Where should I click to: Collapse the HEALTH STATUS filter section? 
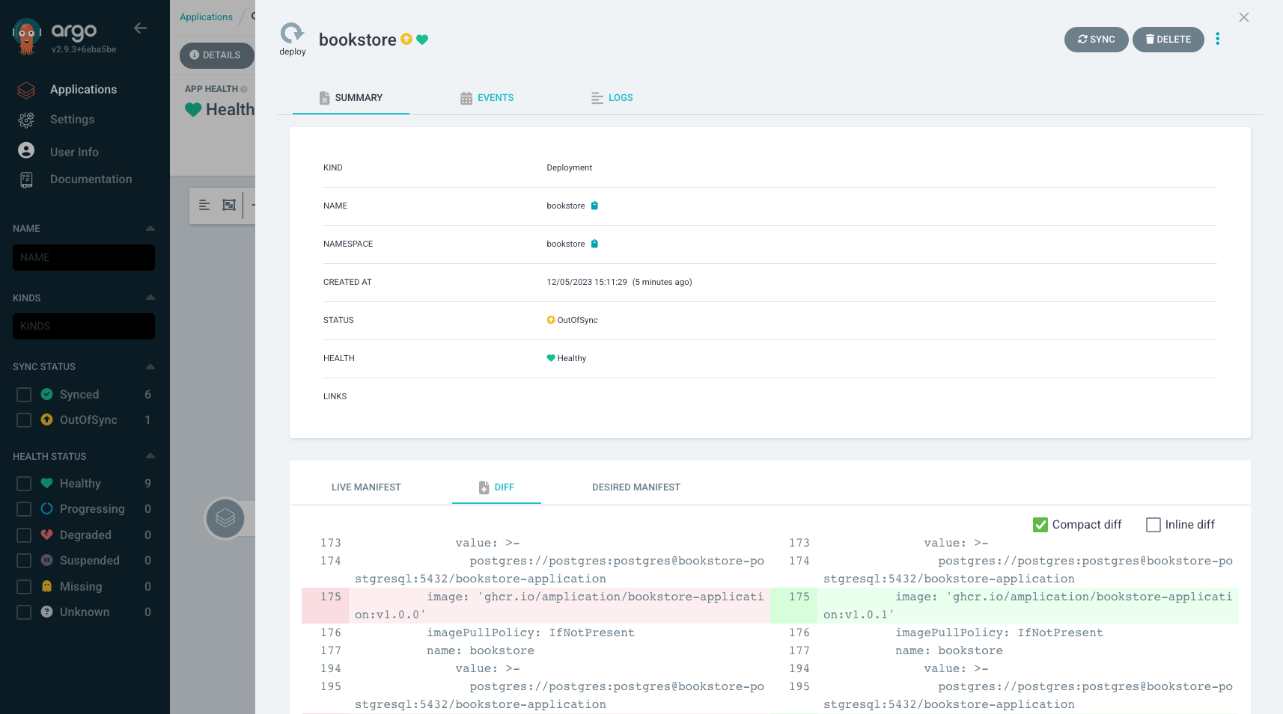pyautogui.click(x=150, y=456)
